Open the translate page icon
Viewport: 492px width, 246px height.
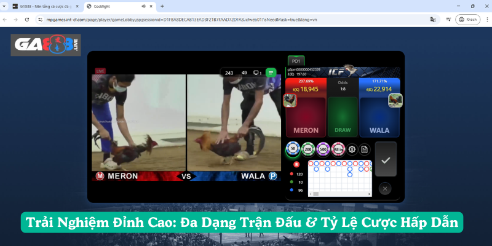[433, 20]
